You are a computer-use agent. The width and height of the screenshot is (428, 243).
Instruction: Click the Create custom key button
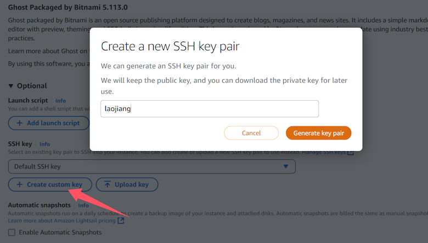pos(49,184)
